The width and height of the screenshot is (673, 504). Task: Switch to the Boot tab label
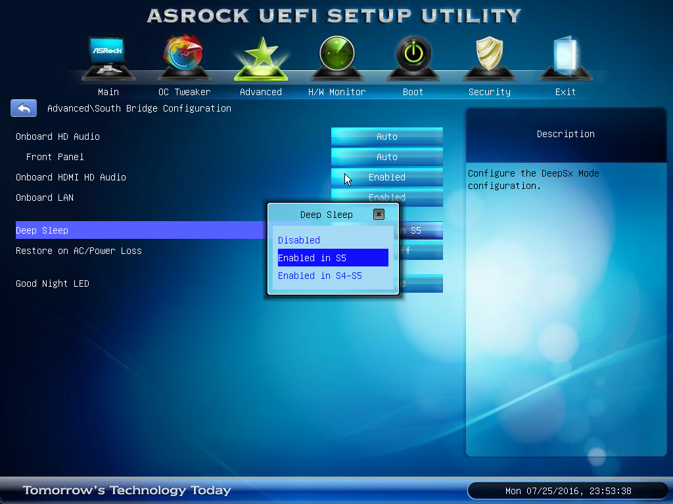tap(413, 92)
